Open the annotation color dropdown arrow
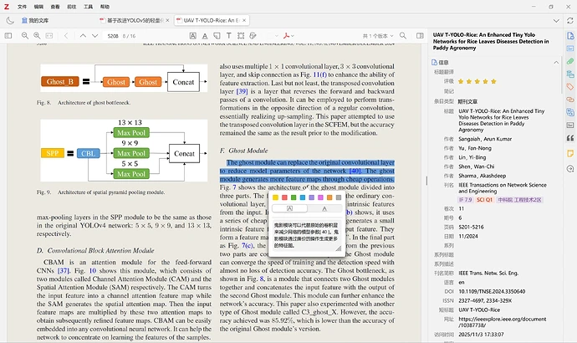Screen dimensions: 577x343 click(x=276, y=36)
